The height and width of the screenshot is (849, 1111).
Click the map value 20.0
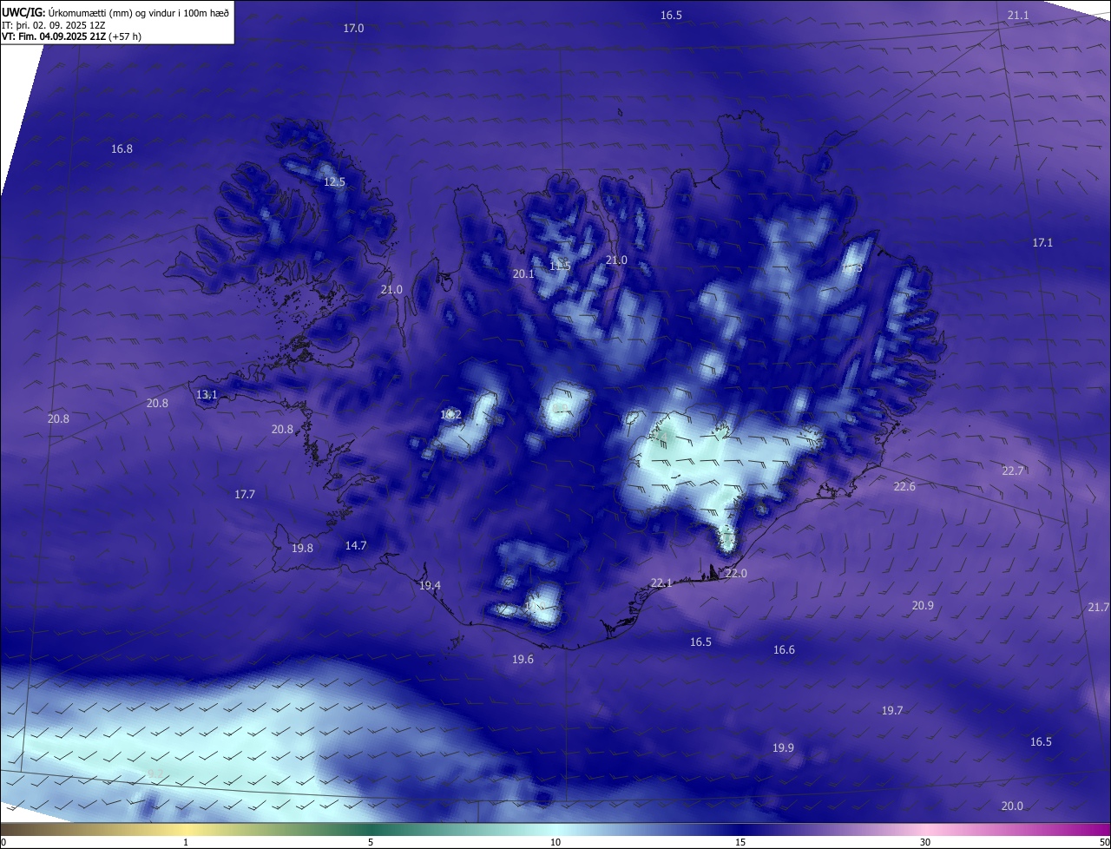1012,806
